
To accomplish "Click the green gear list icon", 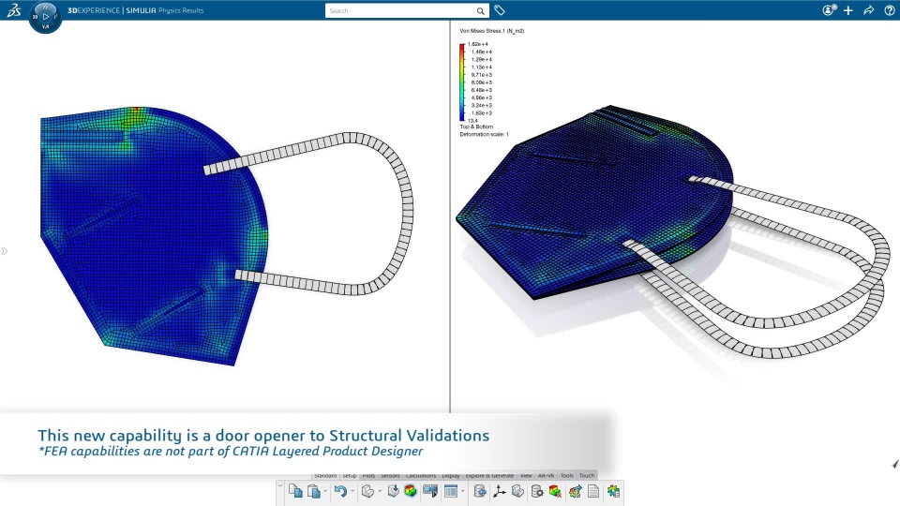I will pos(613,492).
